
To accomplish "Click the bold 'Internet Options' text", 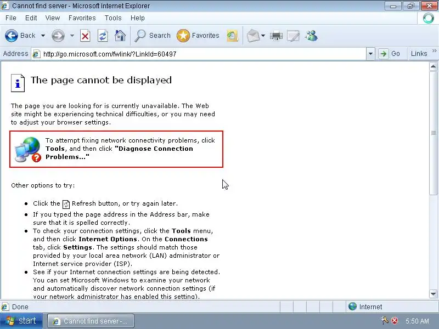I will click(x=108, y=239).
